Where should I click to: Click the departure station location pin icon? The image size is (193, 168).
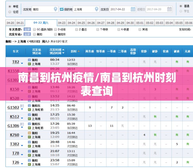(56, 9)
